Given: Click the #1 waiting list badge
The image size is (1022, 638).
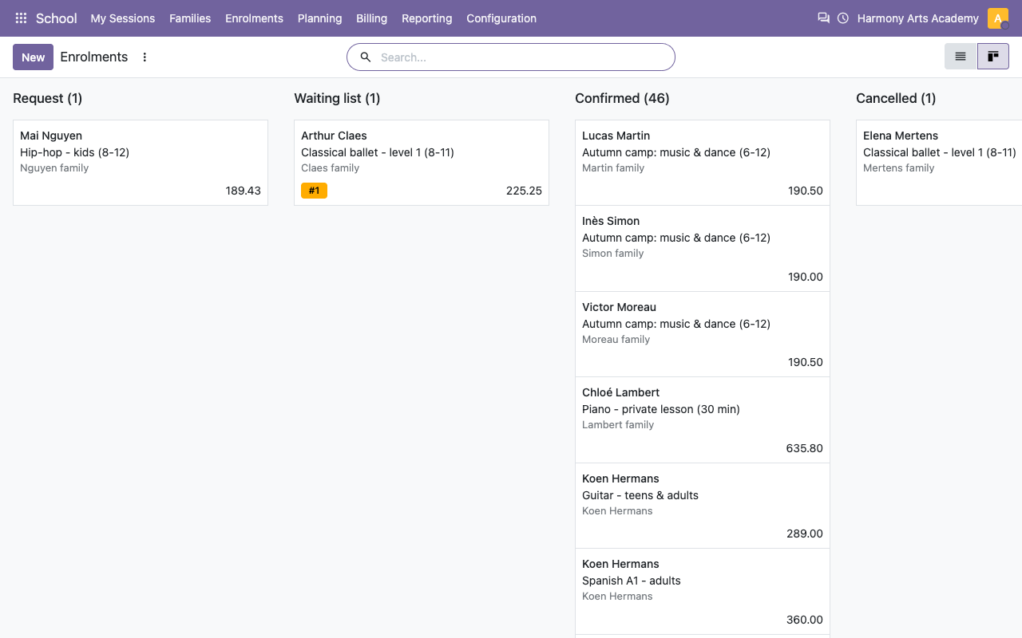Looking at the screenshot, I should pos(314,191).
